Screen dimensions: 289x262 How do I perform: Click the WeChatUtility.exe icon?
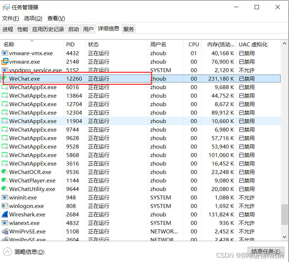coord(5,189)
